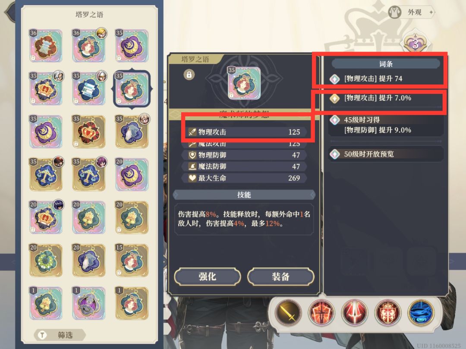Select the level 15 red-haired lady card
The width and height of the screenshot is (466, 349).
(132, 260)
